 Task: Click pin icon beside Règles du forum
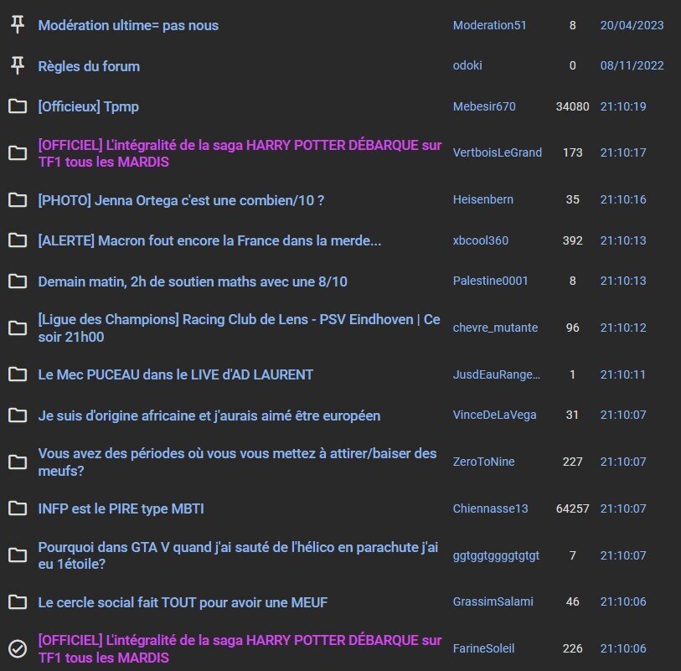pos(18,65)
